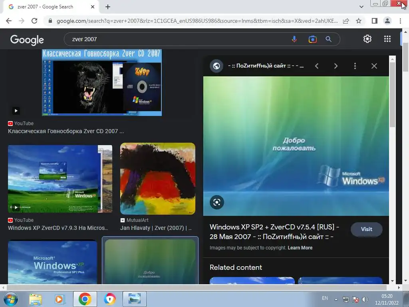Click the EN language indicator
409x307 pixels.
(x=325, y=298)
